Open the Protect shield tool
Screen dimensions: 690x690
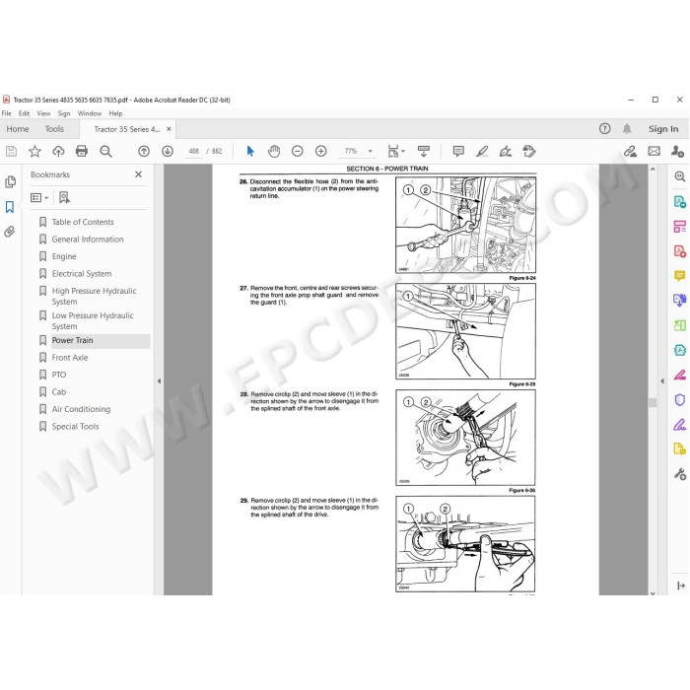(680, 400)
